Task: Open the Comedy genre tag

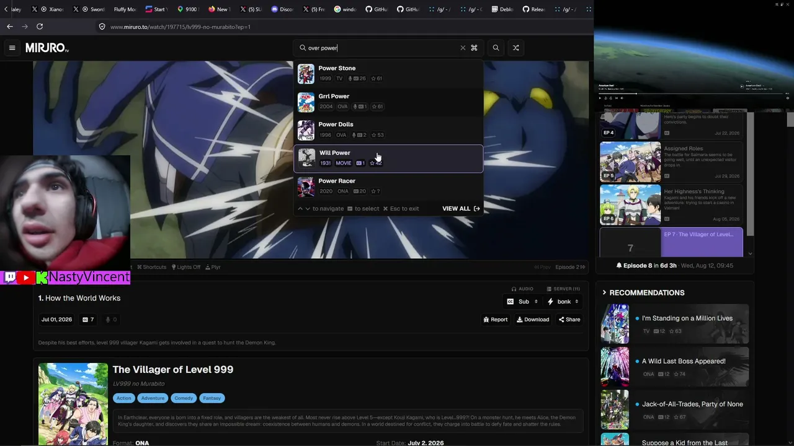Action: pyautogui.click(x=184, y=398)
